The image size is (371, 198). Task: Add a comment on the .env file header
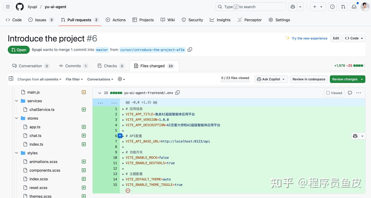350,93
